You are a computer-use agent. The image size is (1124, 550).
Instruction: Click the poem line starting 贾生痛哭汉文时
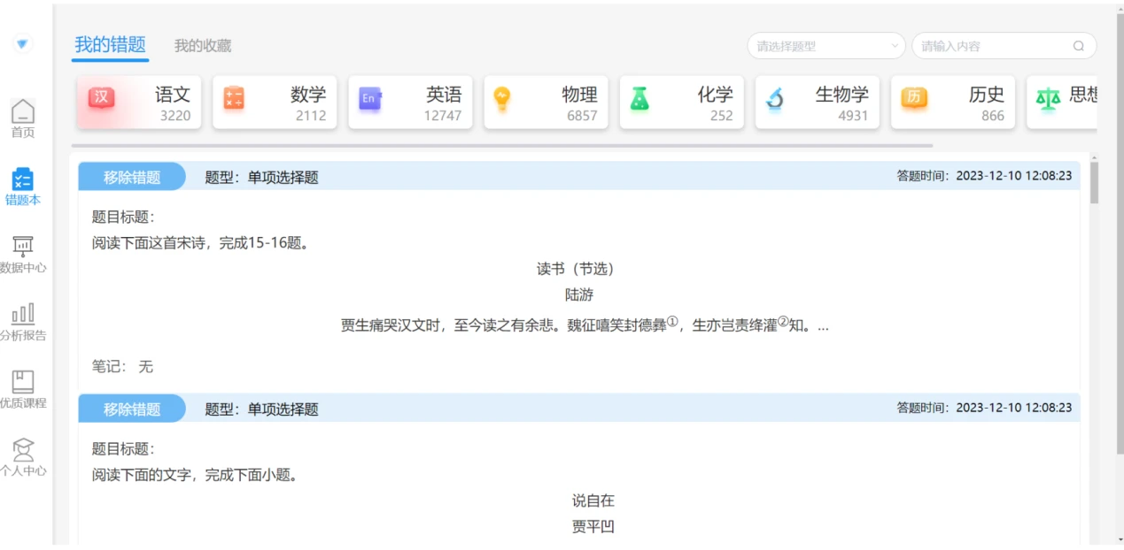point(585,325)
